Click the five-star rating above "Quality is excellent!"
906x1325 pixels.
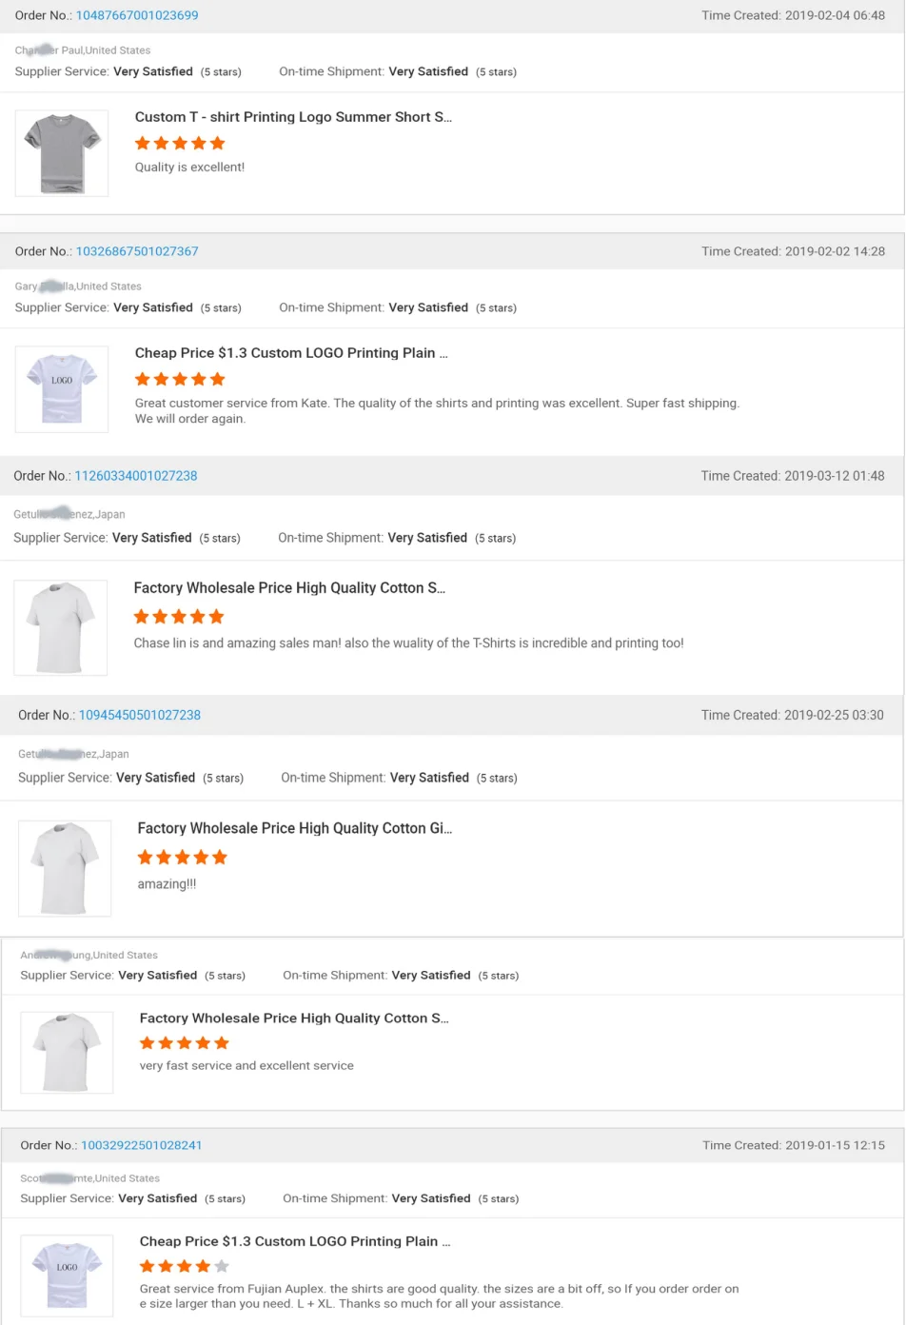tap(180, 144)
